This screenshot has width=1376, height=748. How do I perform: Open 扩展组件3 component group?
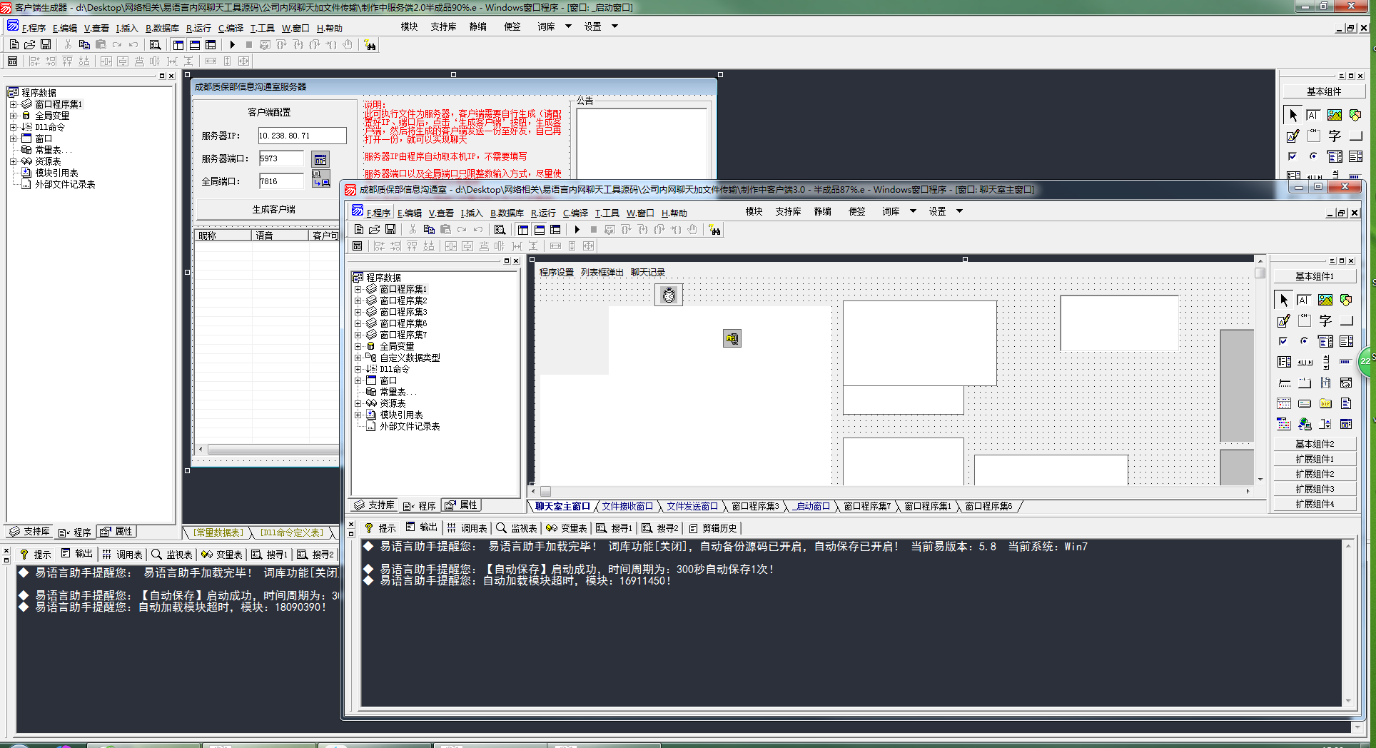1315,489
